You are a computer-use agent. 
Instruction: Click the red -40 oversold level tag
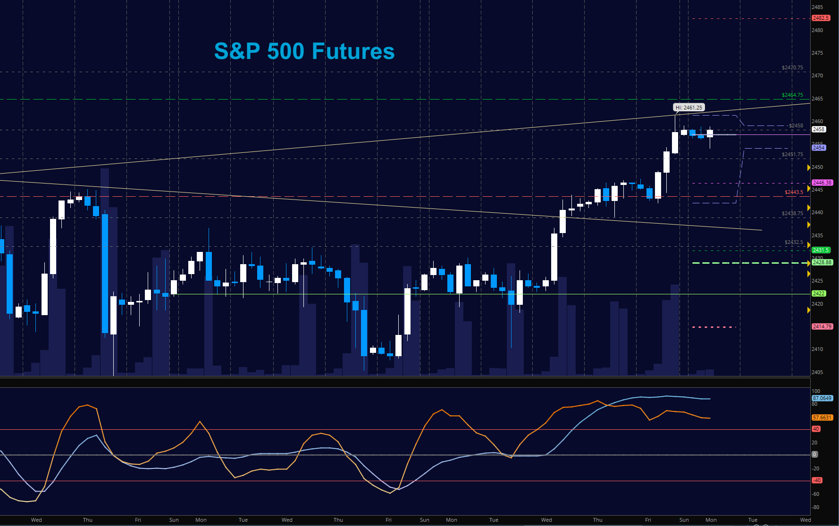click(x=816, y=480)
